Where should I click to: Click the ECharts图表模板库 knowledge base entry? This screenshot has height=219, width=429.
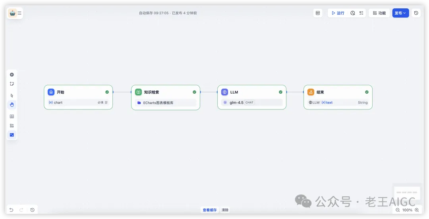[x=166, y=103]
